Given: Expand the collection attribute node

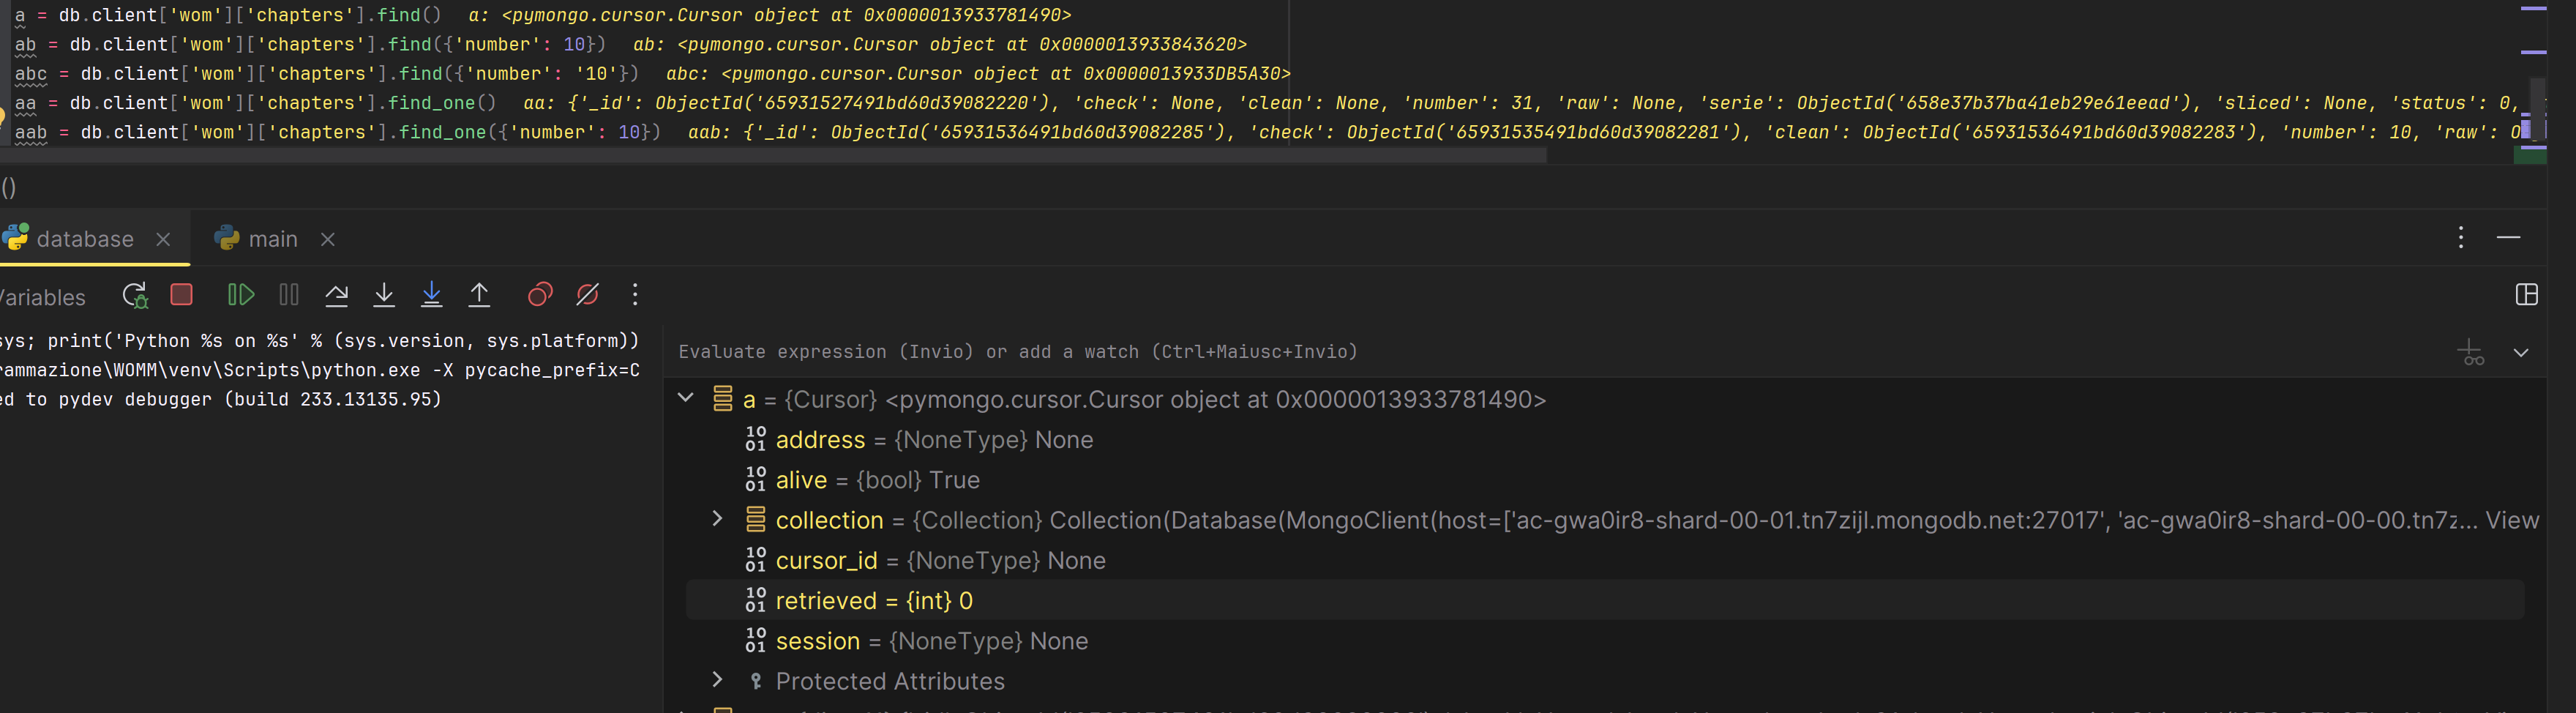Looking at the screenshot, I should pos(717,519).
